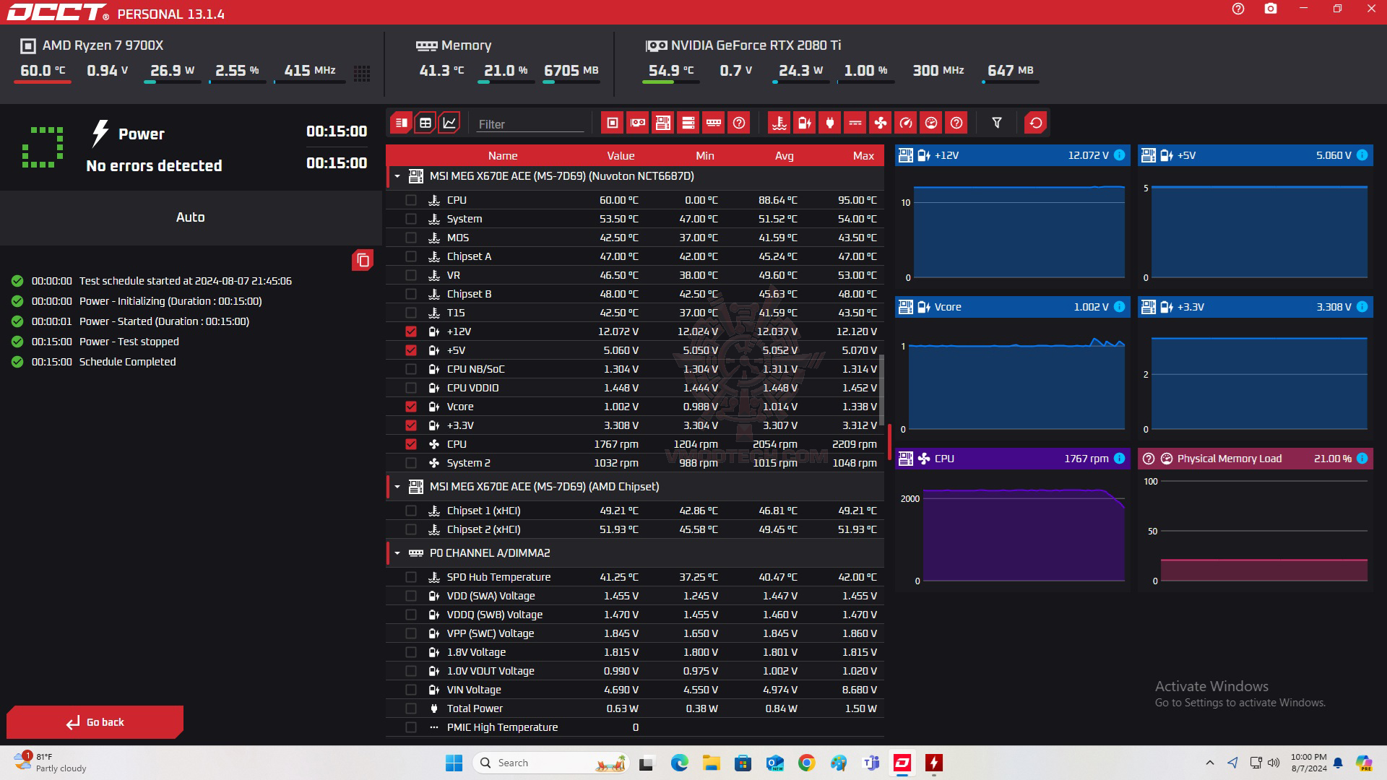The height and width of the screenshot is (780, 1387).
Task: Collapse the AMD Chipset sensor group
Action: click(x=397, y=487)
